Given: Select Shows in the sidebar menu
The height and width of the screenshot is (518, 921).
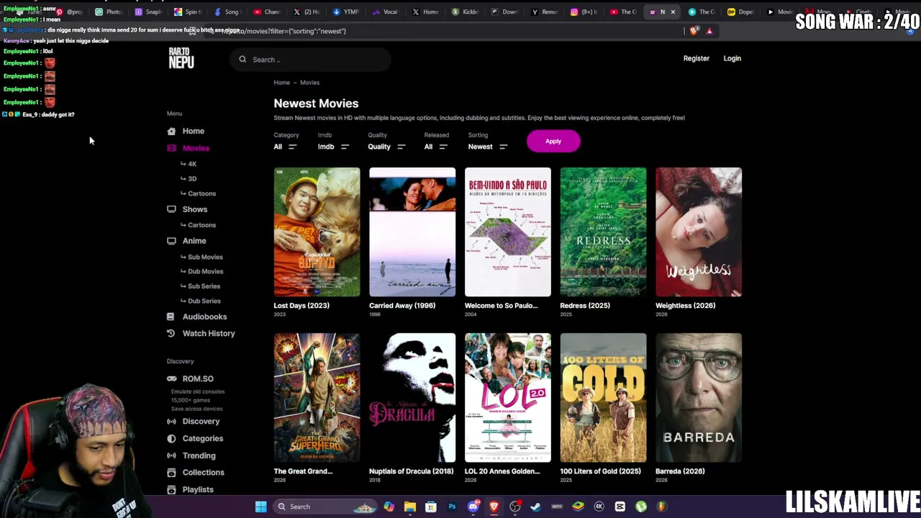Looking at the screenshot, I should coord(195,209).
